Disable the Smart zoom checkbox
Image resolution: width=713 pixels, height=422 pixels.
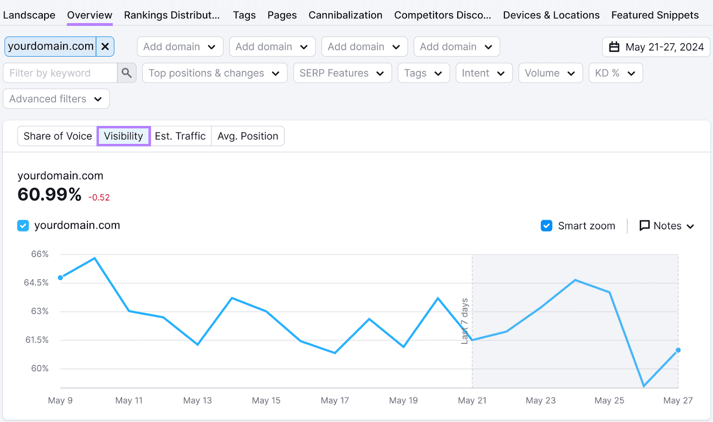pyautogui.click(x=546, y=225)
